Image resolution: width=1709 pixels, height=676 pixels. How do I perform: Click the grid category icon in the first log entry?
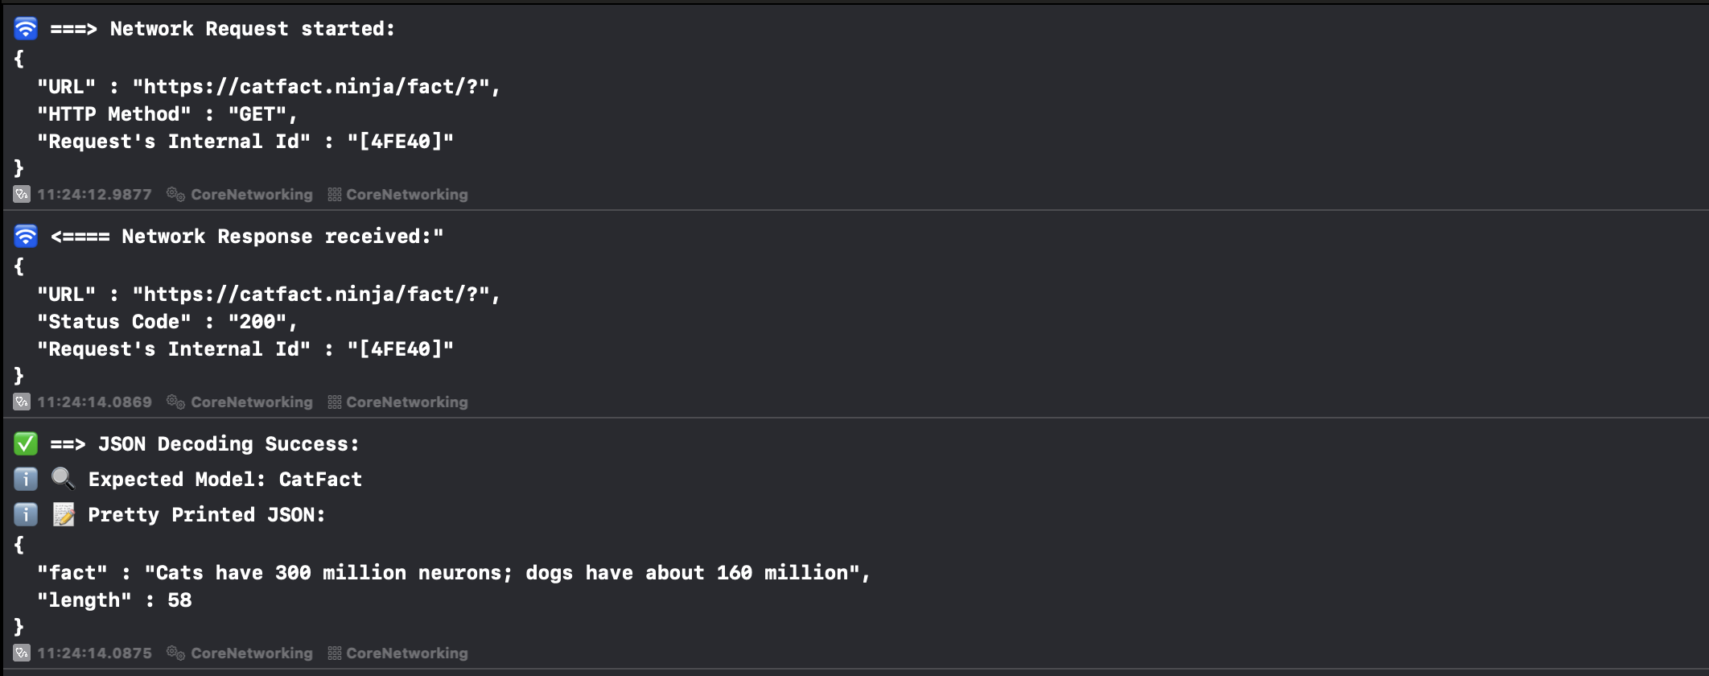pyautogui.click(x=335, y=194)
